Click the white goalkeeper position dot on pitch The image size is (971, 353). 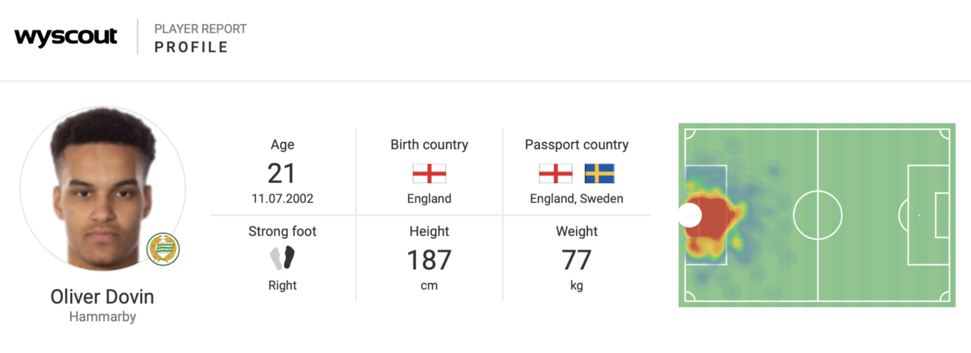coord(689,215)
